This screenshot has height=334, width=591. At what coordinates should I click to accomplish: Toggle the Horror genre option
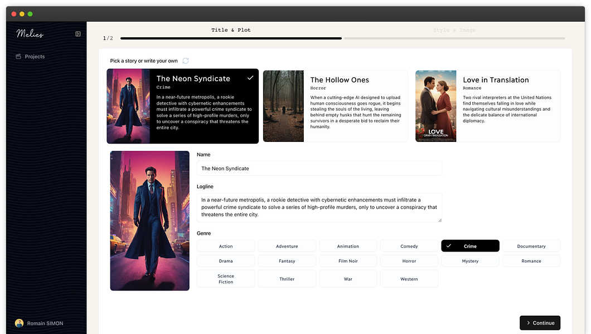click(x=409, y=261)
